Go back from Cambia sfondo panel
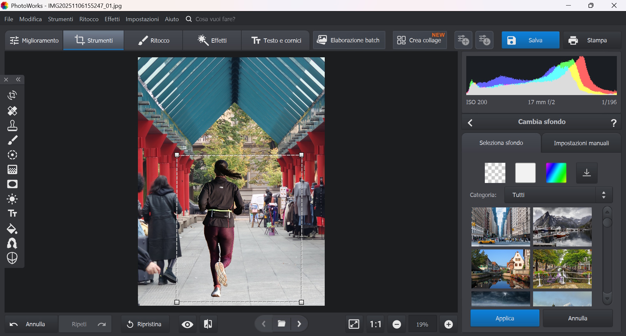This screenshot has height=336, width=626. pyautogui.click(x=470, y=123)
